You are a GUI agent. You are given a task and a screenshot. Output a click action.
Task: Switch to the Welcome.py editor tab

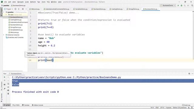tap(35, 9)
